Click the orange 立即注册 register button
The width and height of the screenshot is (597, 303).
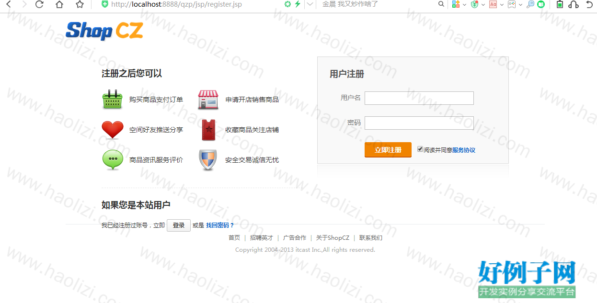pos(388,150)
